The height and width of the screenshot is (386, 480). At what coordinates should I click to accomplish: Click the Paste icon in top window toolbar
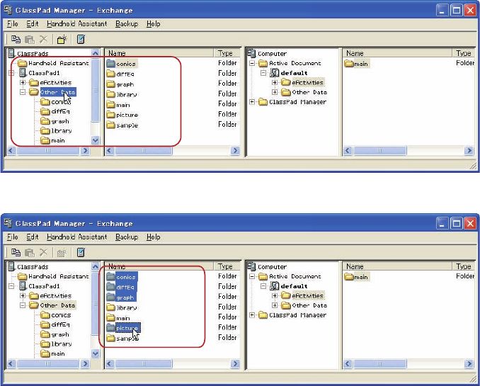point(30,39)
